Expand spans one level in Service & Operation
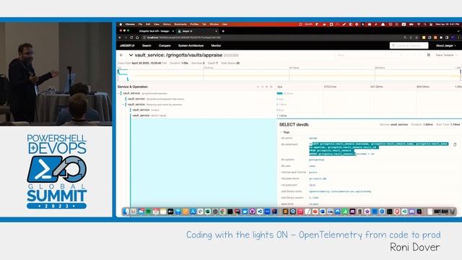 coord(258,87)
